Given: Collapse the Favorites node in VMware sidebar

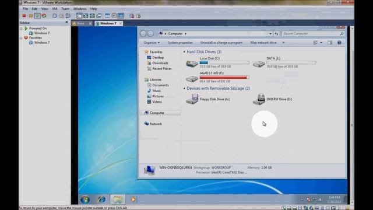Looking at the screenshot, I should pyautogui.click(x=21, y=38).
